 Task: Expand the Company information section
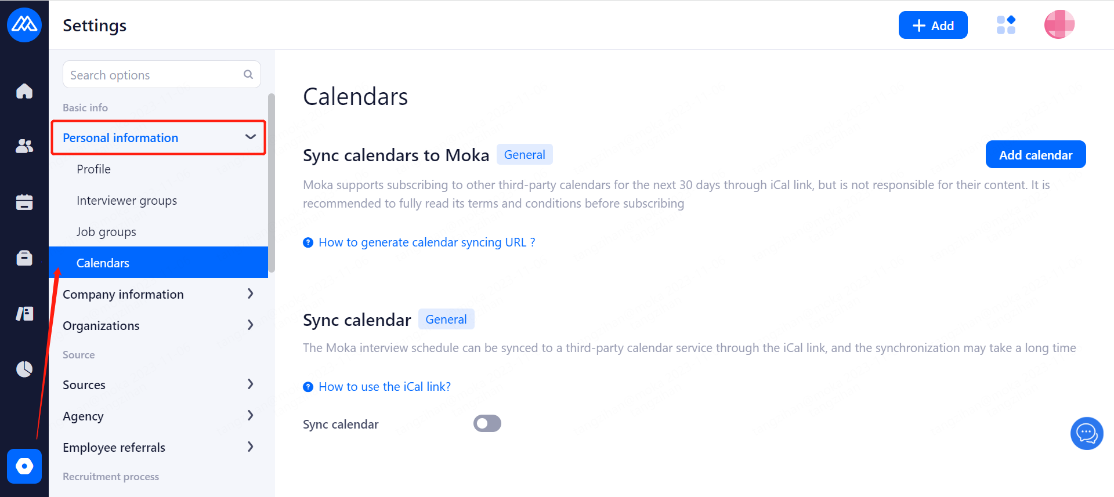coord(250,294)
